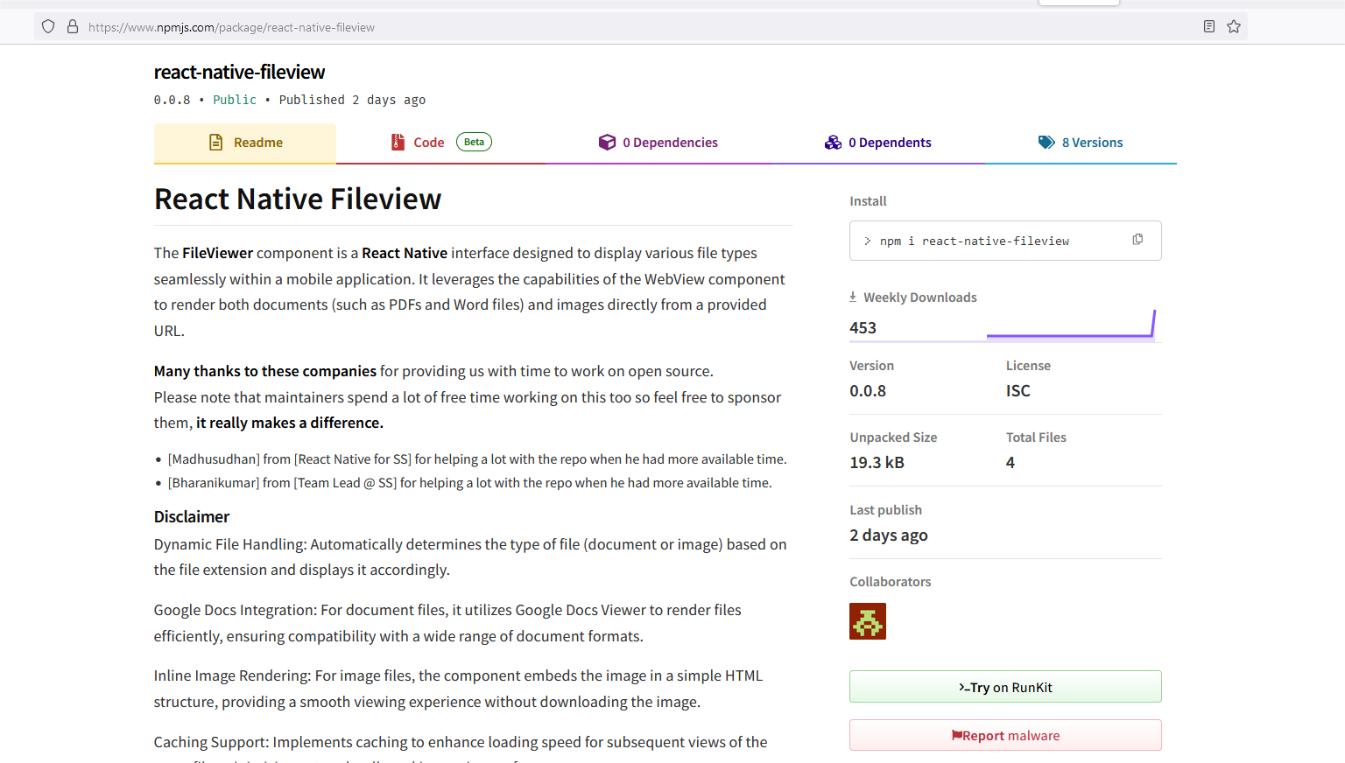The height and width of the screenshot is (763, 1345).
Task: Click the Beta badge next to Code
Action: [x=474, y=143]
